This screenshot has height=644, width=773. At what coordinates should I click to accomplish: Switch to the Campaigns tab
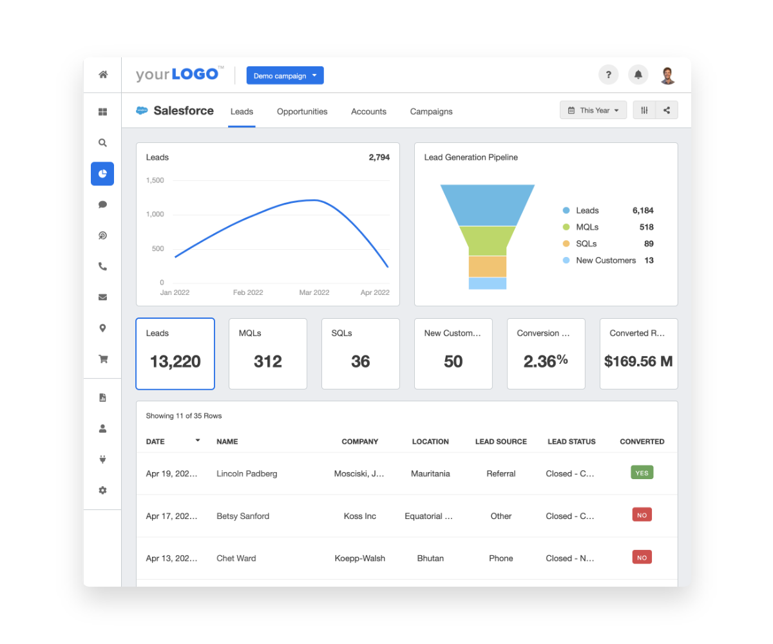coord(431,111)
